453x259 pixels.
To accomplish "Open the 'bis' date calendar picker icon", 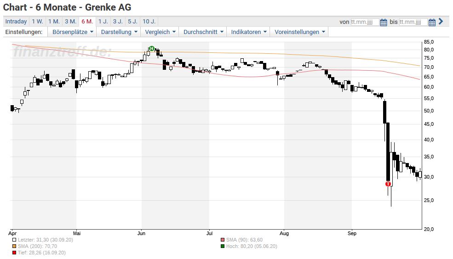I will (x=432, y=22).
